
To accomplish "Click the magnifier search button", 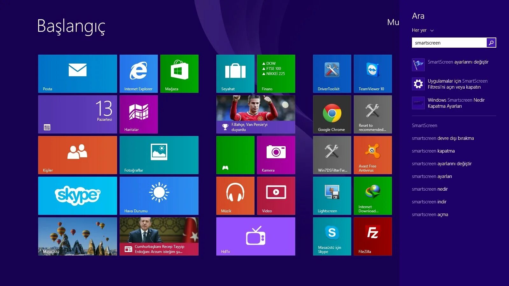I will 491,43.
